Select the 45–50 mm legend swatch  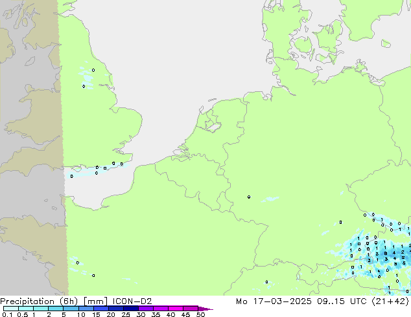coord(191,309)
